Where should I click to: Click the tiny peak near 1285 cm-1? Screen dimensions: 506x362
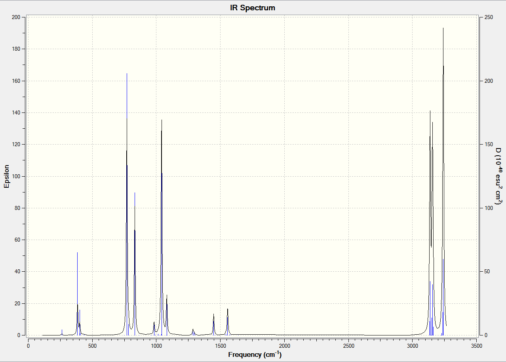click(193, 332)
